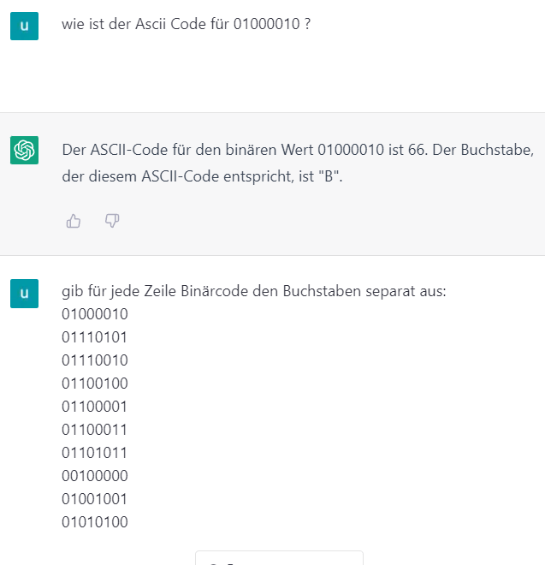Click the user avatar beside the first question

(24, 26)
